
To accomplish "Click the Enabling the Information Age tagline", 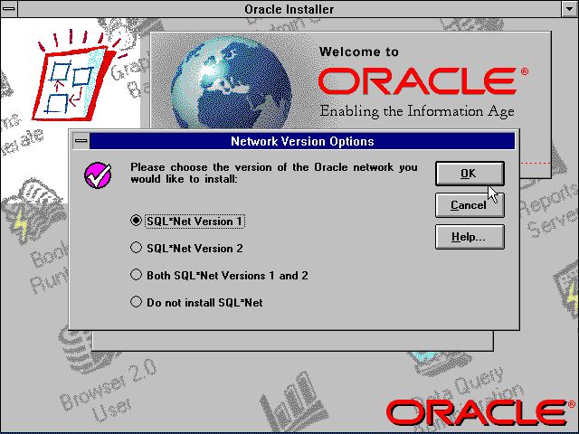I will [416, 112].
